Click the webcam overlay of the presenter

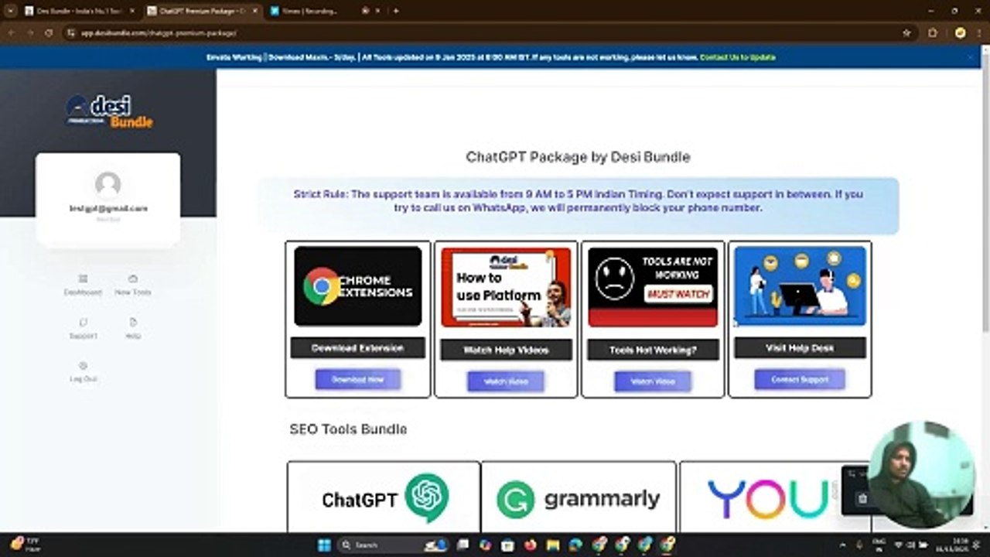pyautogui.click(x=920, y=475)
